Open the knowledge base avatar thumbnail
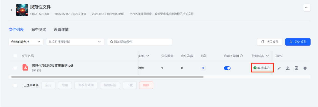 22,10
